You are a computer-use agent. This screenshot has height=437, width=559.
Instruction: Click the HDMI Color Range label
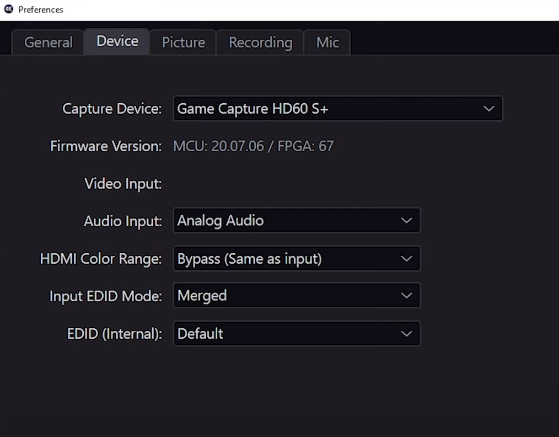[101, 259]
